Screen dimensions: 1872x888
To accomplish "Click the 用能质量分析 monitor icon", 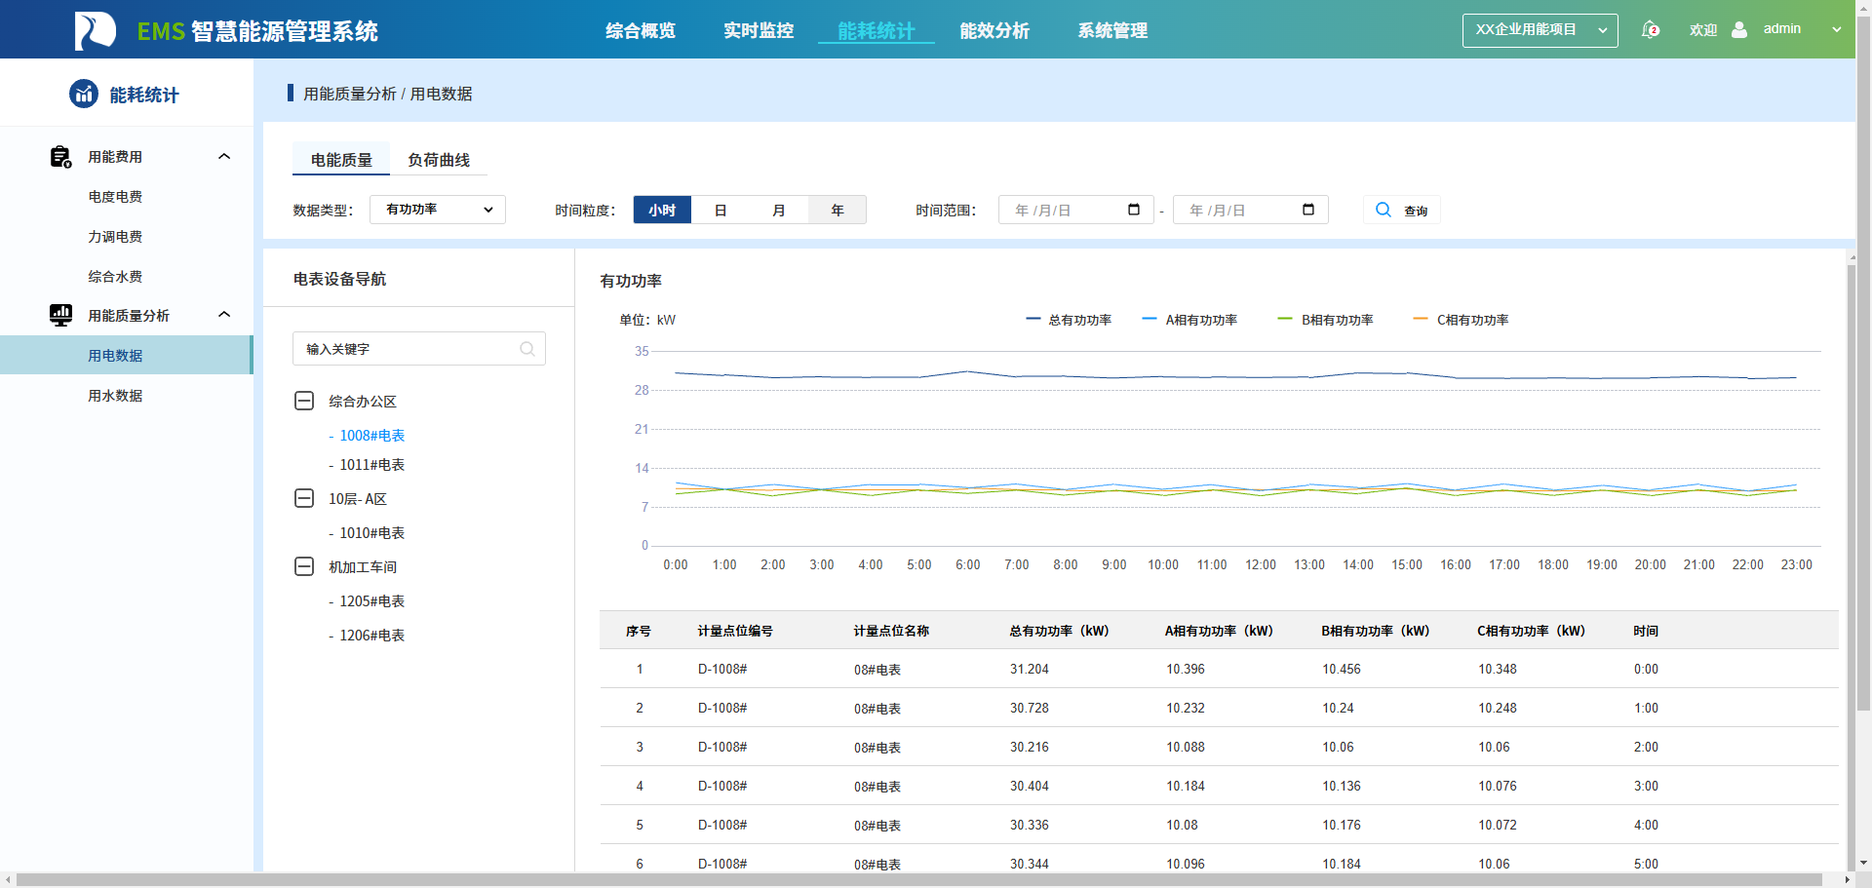I will pyautogui.click(x=60, y=315).
